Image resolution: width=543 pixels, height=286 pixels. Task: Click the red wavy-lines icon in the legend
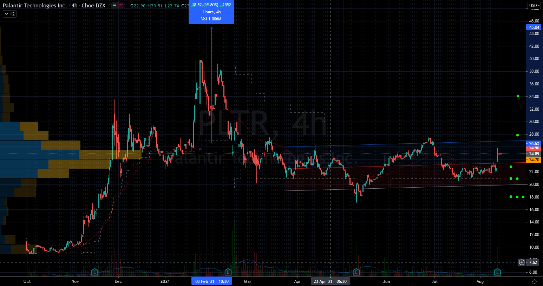tap(121, 6)
